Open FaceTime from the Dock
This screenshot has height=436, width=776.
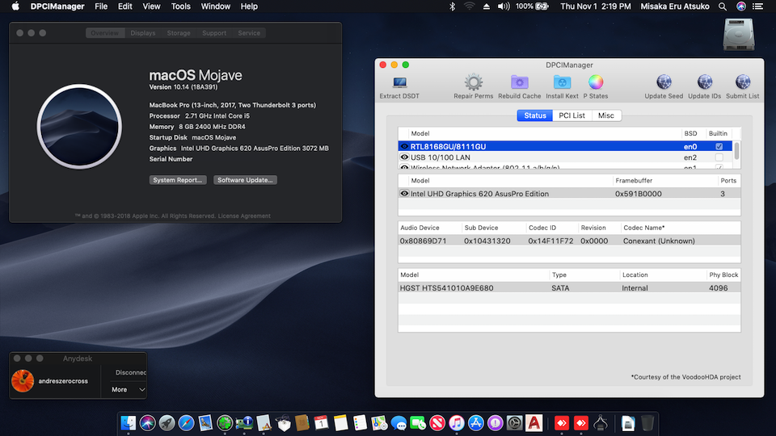click(418, 423)
